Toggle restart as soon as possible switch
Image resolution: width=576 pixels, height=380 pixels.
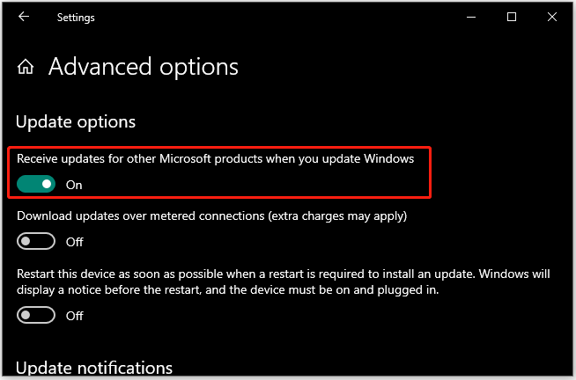point(36,315)
